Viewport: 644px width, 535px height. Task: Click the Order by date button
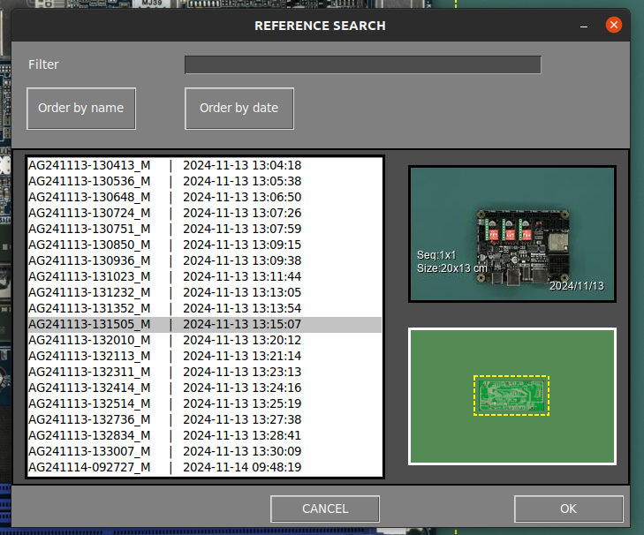[x=239, y=109]
